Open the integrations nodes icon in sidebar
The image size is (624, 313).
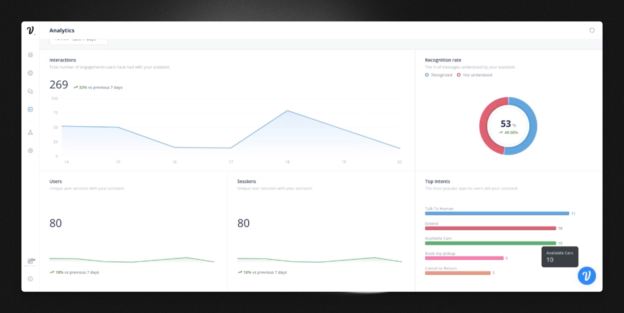click(x=30, y=133)
